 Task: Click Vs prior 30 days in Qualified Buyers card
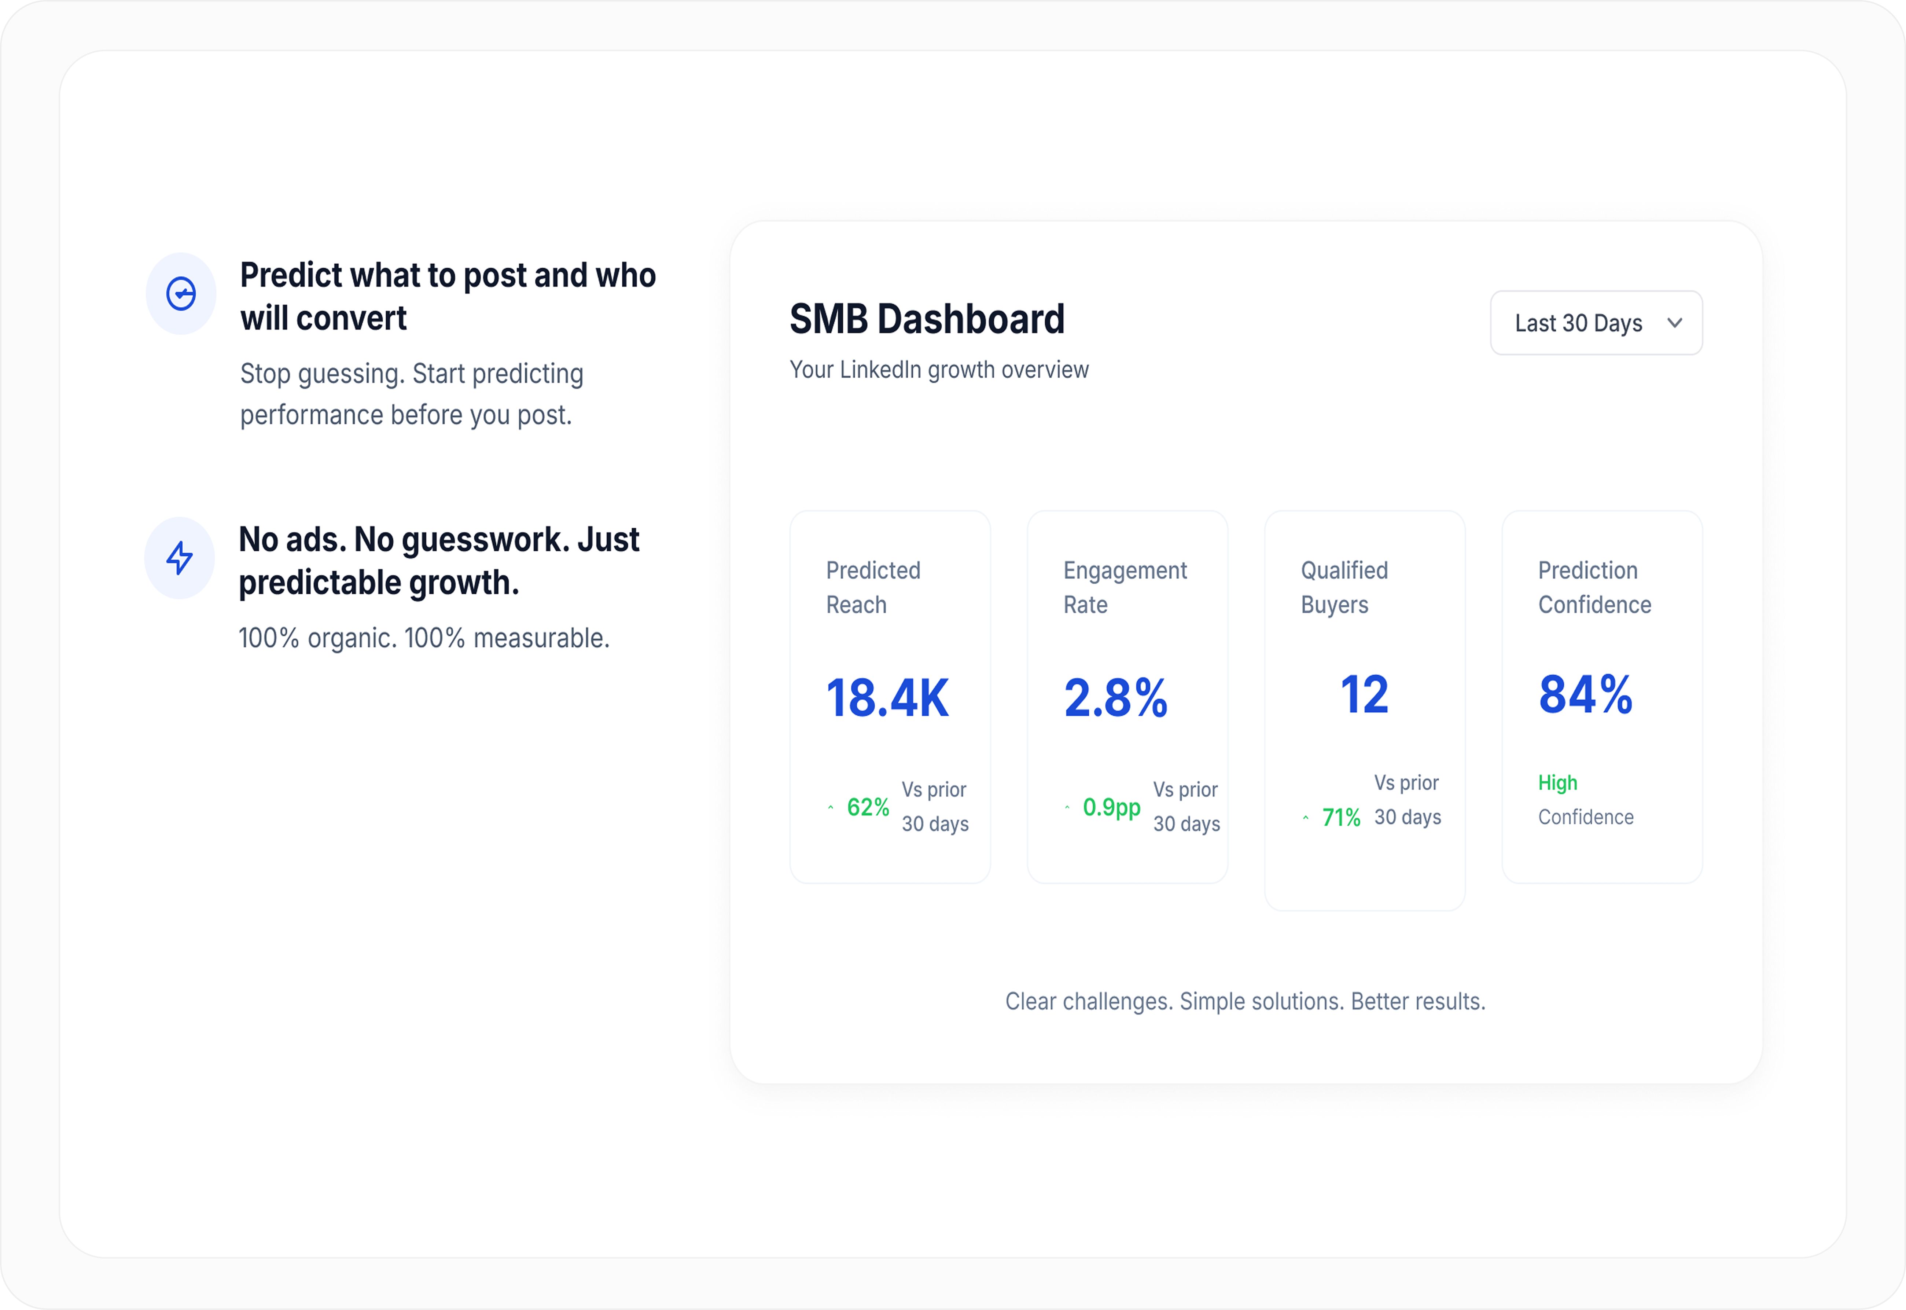pyautogui.click(x=1408, y=800)
